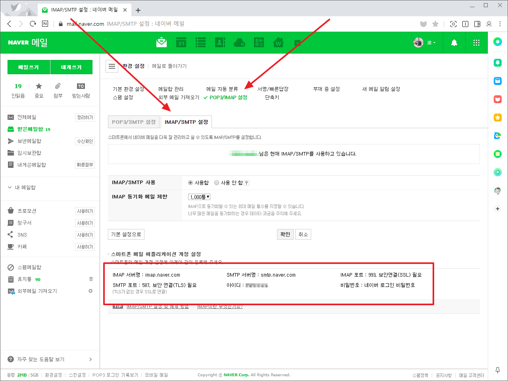The height and width of the screenshot is (381, 508).
Task: Open the Naver Mail envelope icon in header
Action: pos(162,42)
